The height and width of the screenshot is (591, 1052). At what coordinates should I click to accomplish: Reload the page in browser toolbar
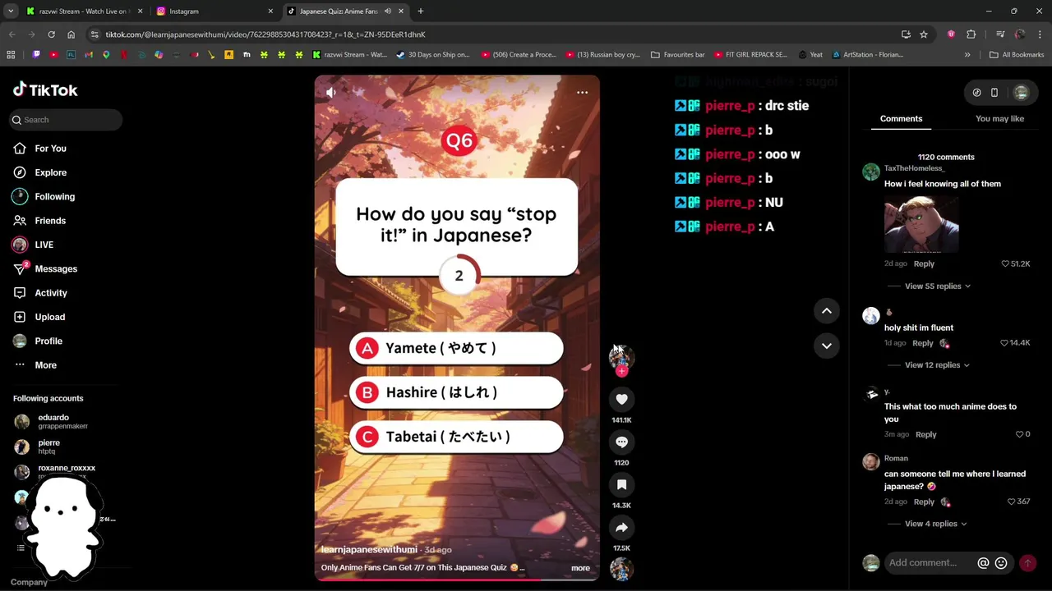click(51, 34)
